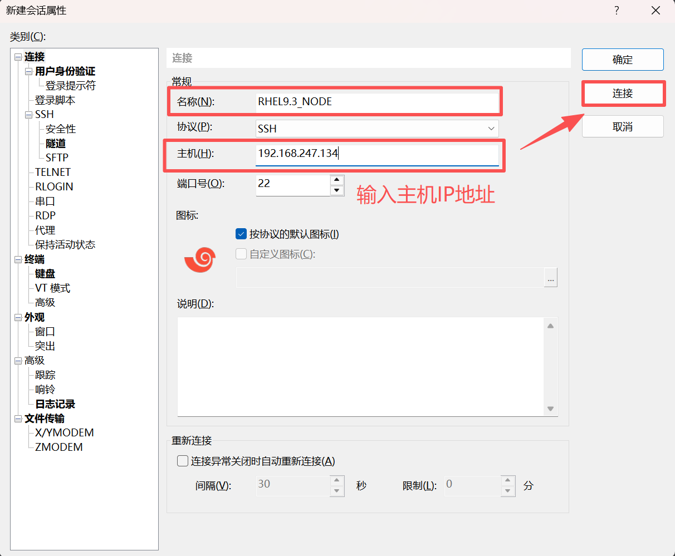This screenshot has width=675, height=556.
Task: Select TELNET in the tree
Action: [53, 173]
